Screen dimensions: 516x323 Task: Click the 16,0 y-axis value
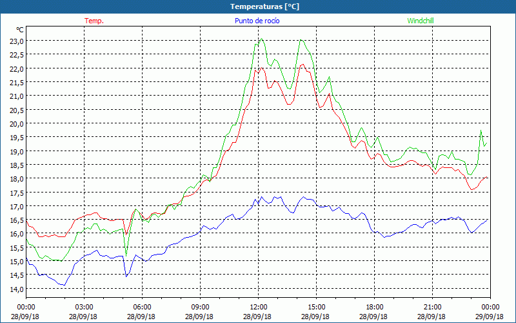(17, 234)
